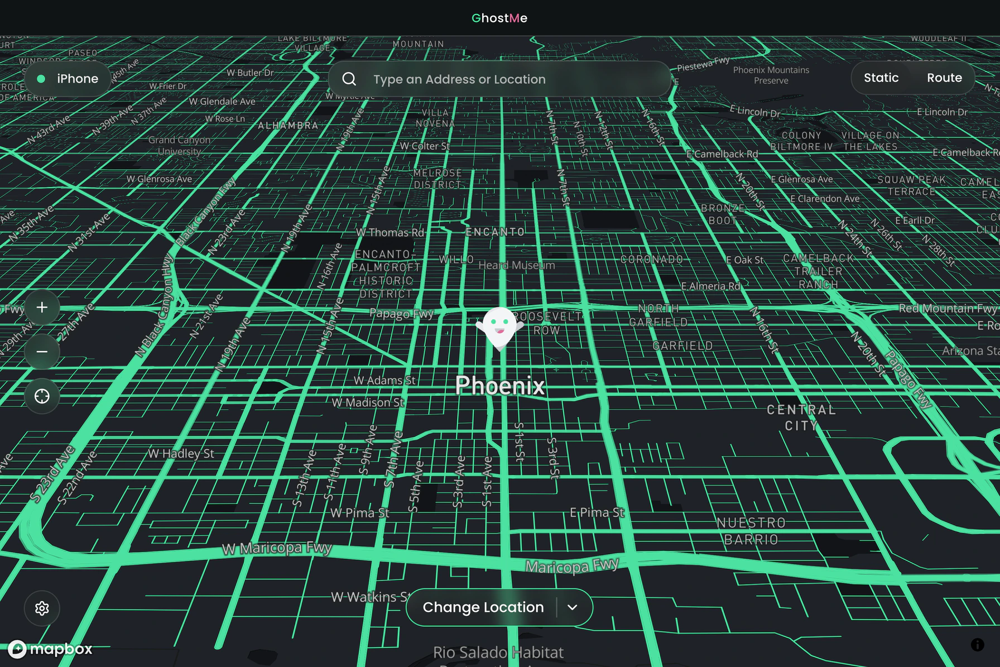Image resolution: width=1000 pixels, height=667 pixels.
Task: Click the Phoenix city label
Action: (499, 386)
